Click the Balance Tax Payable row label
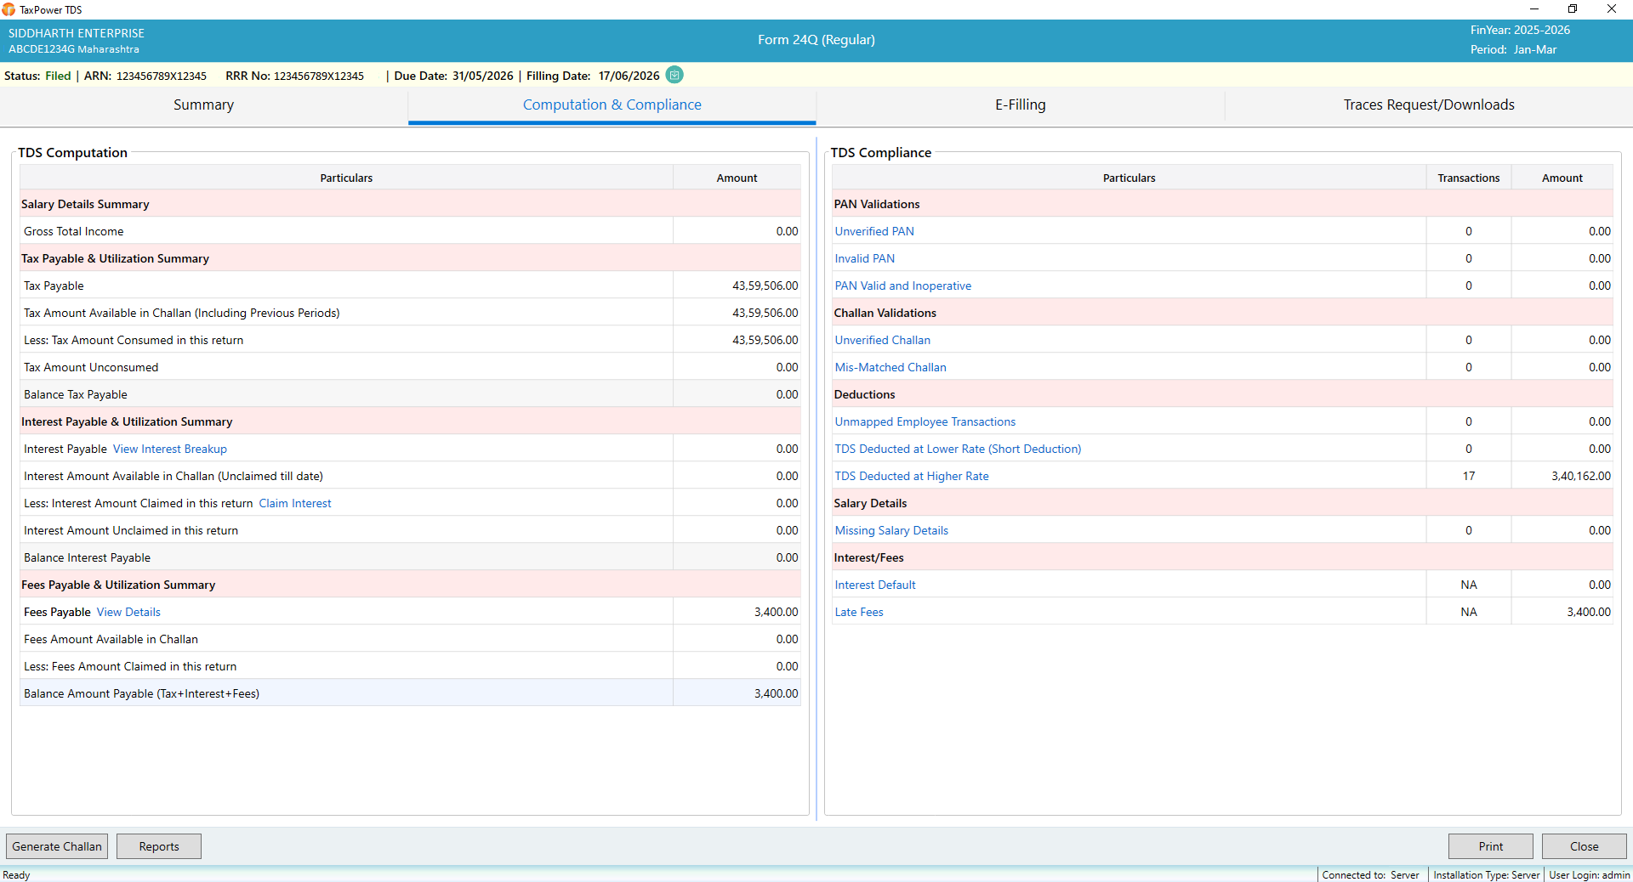This screenshot has height=882, width=1633. pyautogui.click(x=76, y=394)
